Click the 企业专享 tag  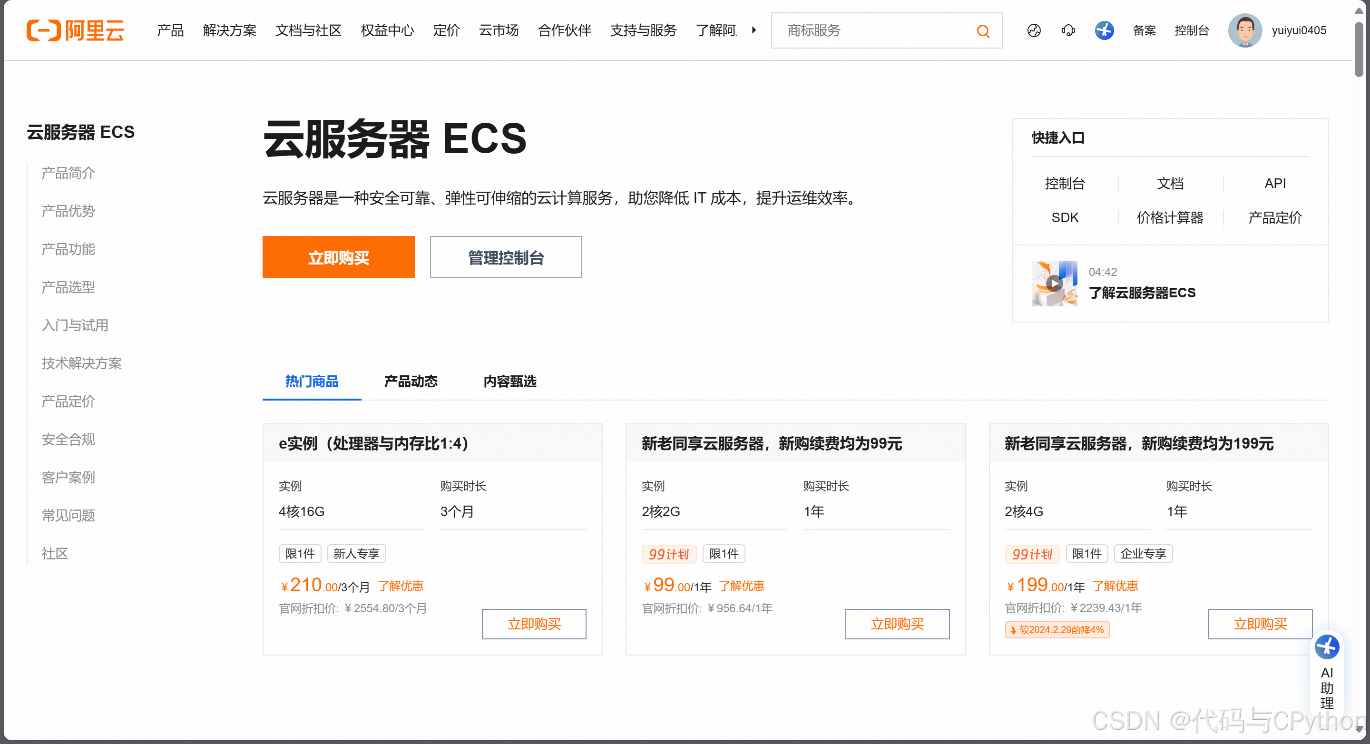coord(1143,554)
